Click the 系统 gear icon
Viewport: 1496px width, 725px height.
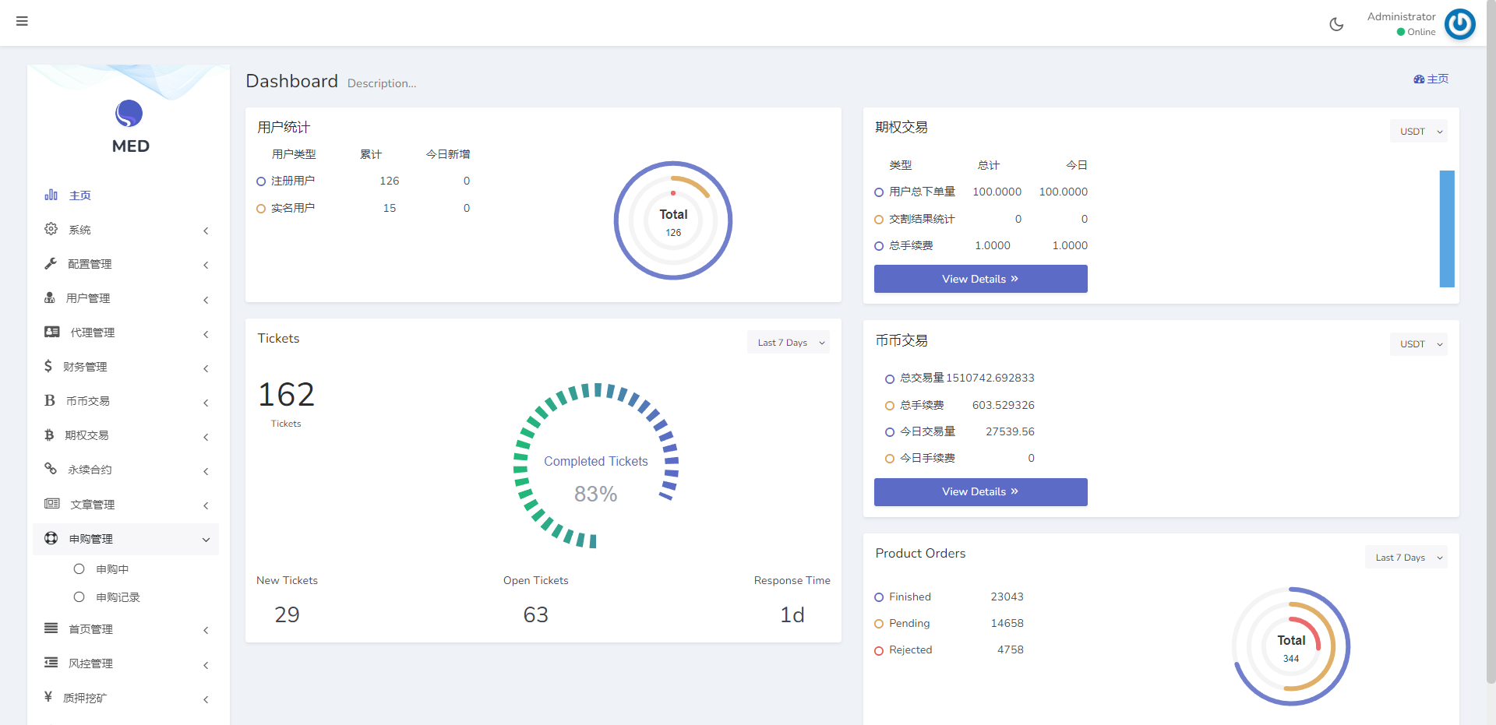coord(51,229)
